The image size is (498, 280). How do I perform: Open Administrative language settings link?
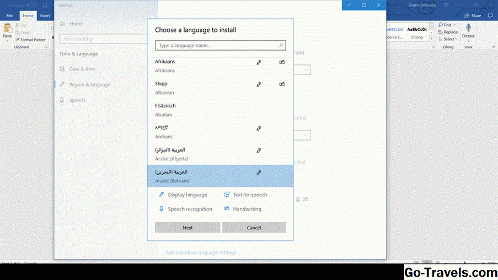(201, 252)
